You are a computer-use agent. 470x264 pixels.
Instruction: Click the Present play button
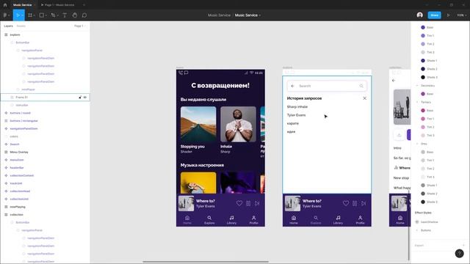click(449, 15)
